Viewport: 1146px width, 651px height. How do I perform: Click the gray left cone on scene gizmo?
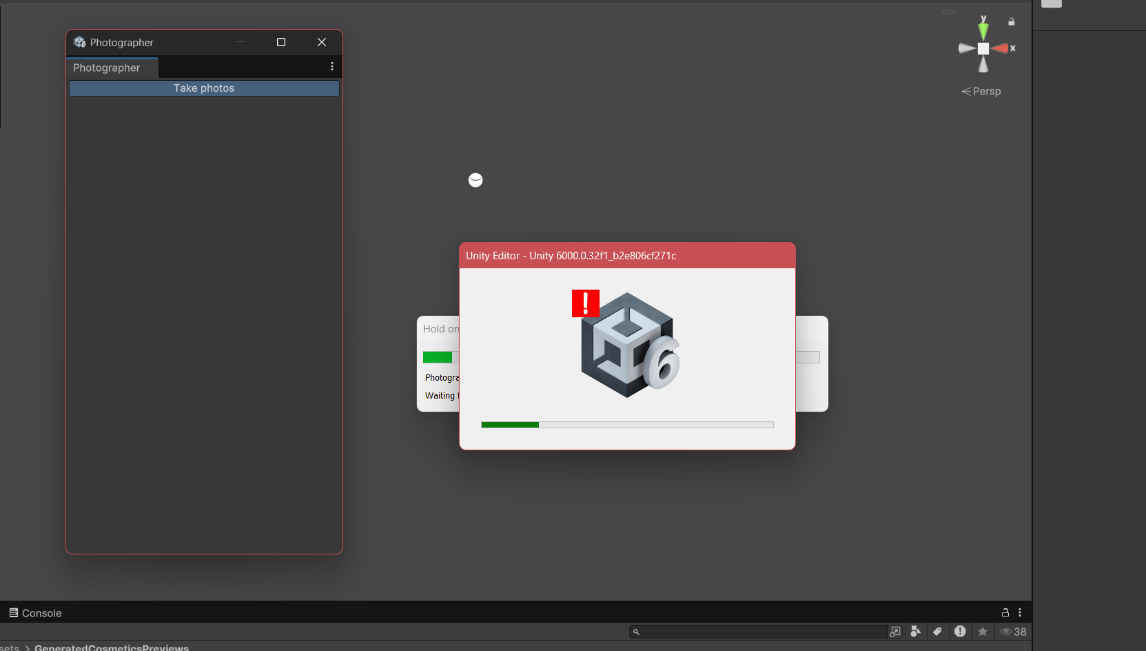[x=967, y=48]
